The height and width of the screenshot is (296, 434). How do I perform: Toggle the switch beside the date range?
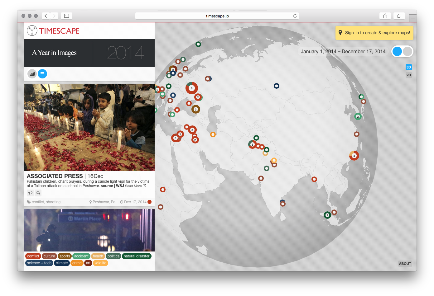click(x=402, y=52)
